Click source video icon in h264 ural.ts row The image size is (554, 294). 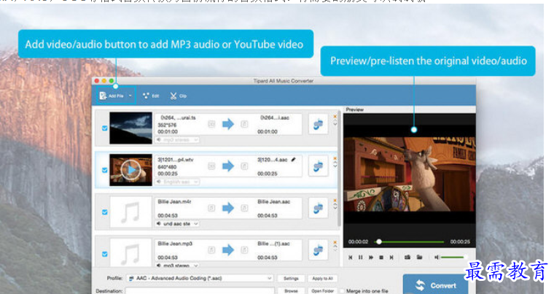click(x=211, y=124)
